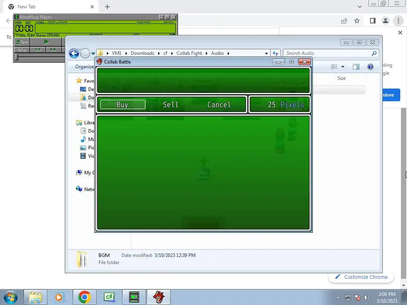Viewport: 407px width, 305px height.
Task: Select Sell in the Collab Battle shop
Action: [x=171, y=104]
